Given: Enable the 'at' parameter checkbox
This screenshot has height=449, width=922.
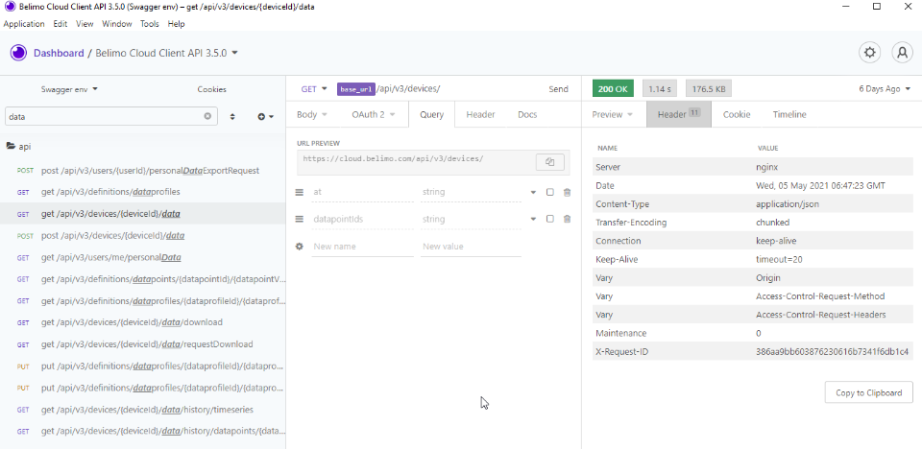Looking at the screenshot, I should click(x=549, y=192).
